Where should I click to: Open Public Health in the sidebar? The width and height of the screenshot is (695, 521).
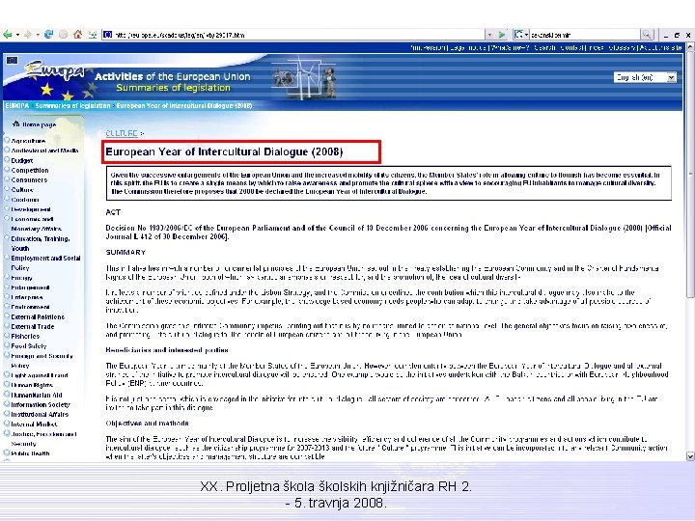click(30, 453)
